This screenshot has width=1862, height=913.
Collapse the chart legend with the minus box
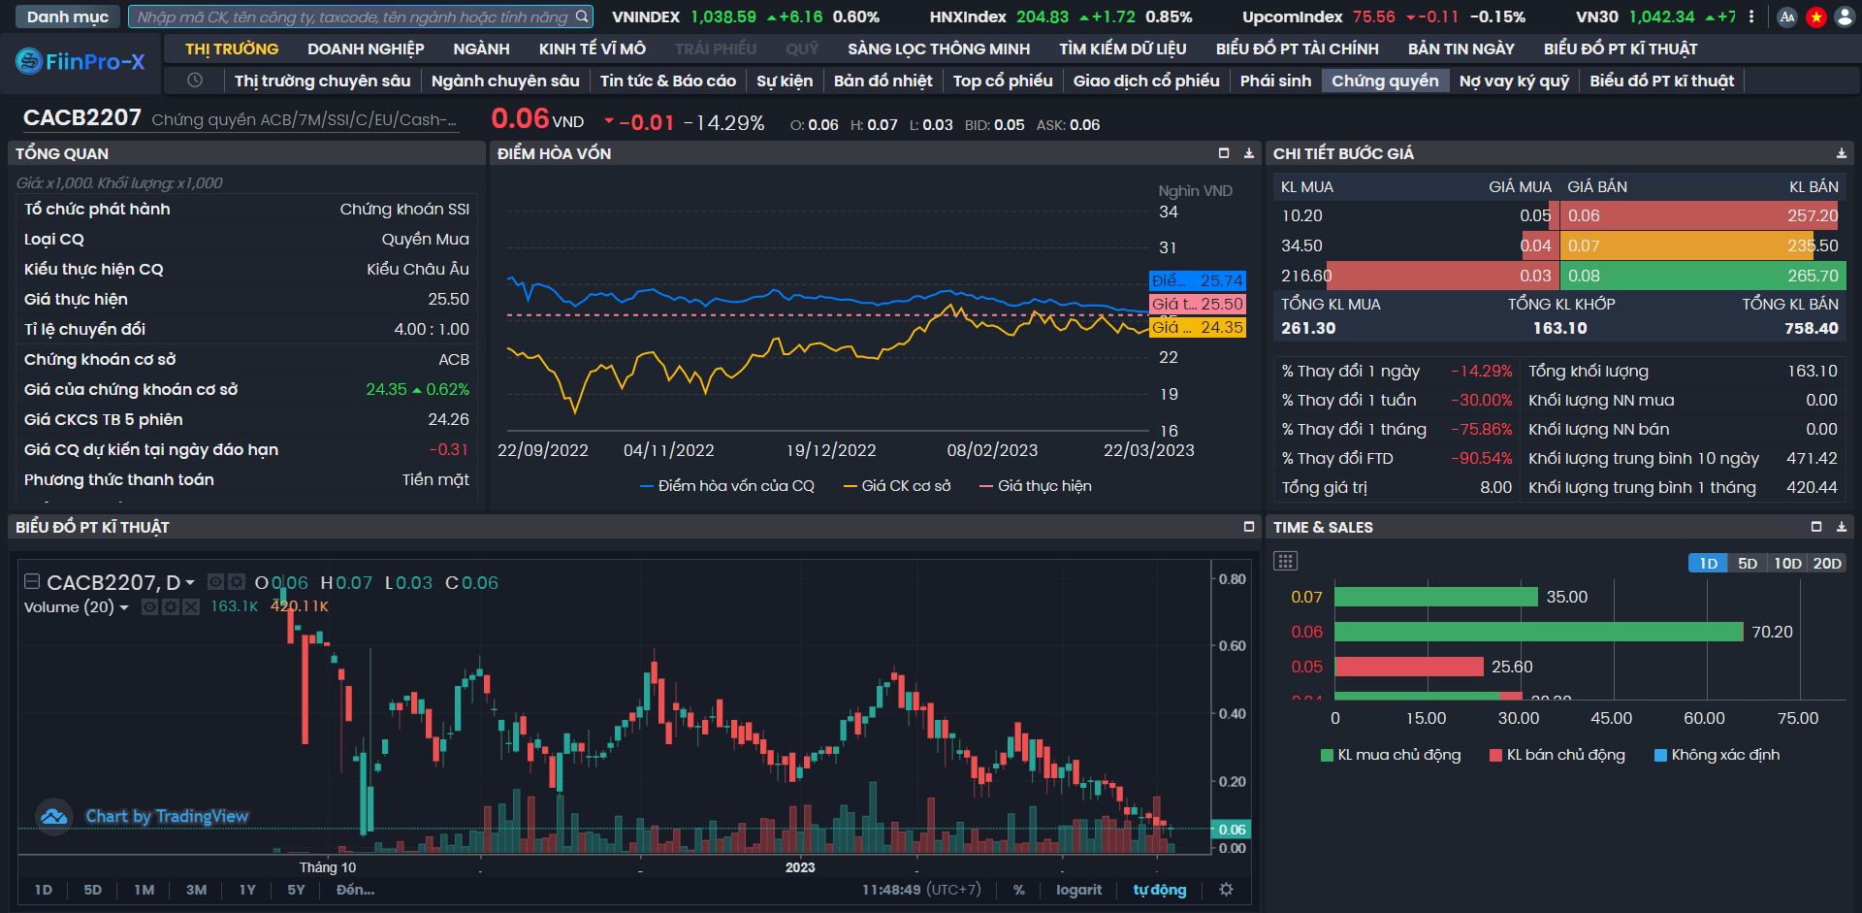tap(31, 581)
